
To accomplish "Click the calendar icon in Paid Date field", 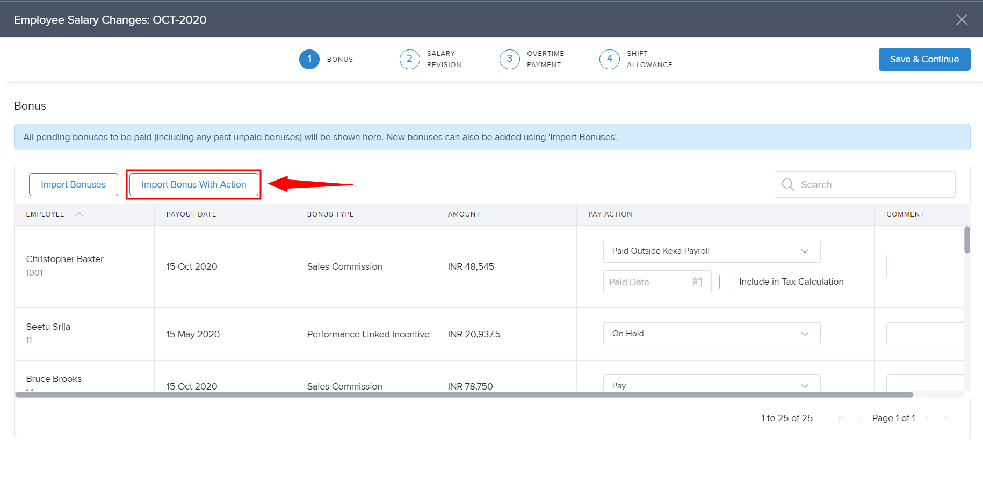I will (697, 282).
